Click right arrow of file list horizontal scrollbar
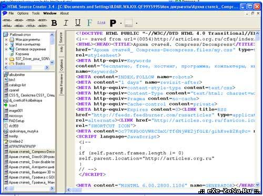The height and width of the screenshot is (196, 263). pos(52,188)
